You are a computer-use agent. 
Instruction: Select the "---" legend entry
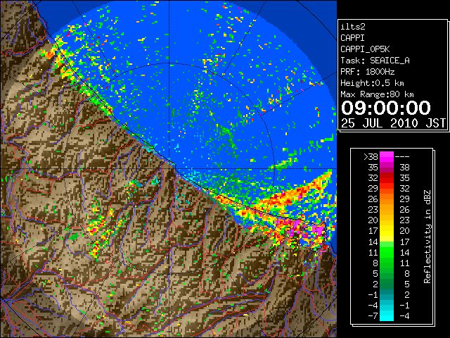pyautogui.click(x=402, y=157)
